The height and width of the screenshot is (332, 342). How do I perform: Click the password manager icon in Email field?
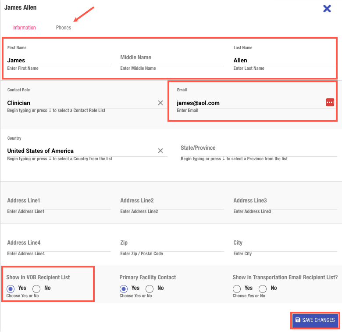(x=330, y=102)
